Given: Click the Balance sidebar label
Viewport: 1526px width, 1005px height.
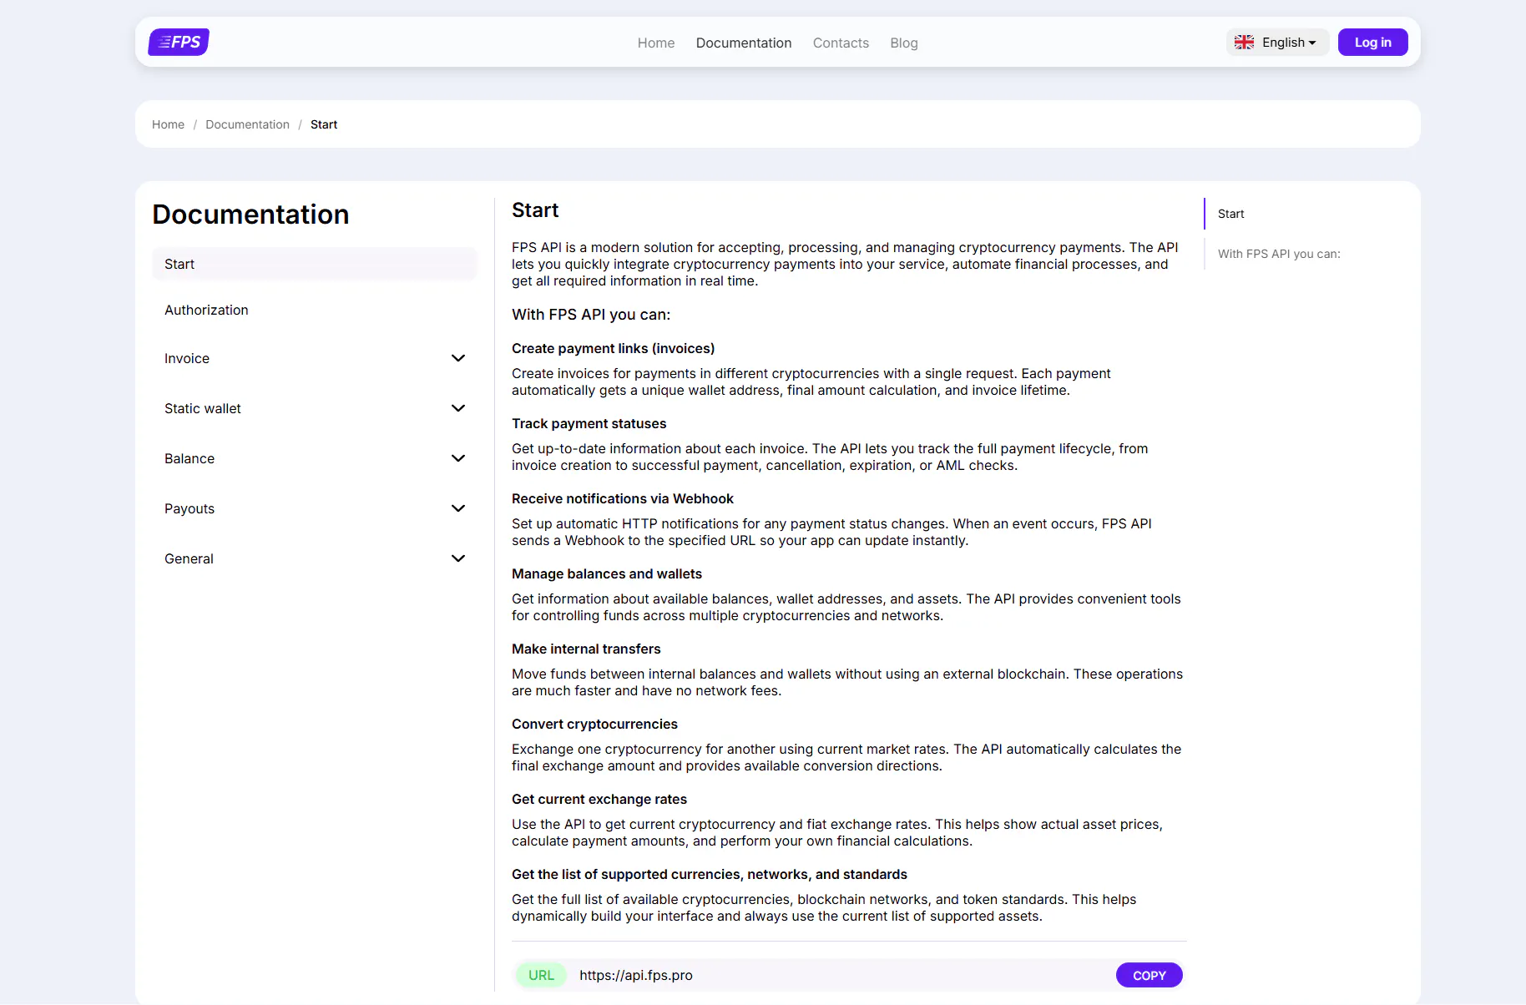Looking at the screenshot, I should pyautogui.click(x=189, y=458).
